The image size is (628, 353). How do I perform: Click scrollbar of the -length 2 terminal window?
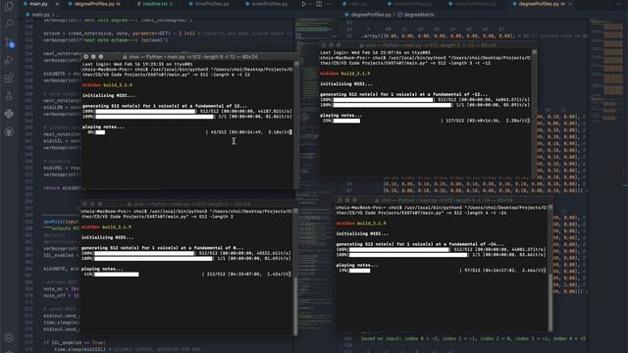pos(295,272)
